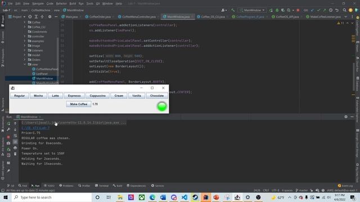
Task: Click the scroll up arrow in Run console
Action: coord(15,123)
